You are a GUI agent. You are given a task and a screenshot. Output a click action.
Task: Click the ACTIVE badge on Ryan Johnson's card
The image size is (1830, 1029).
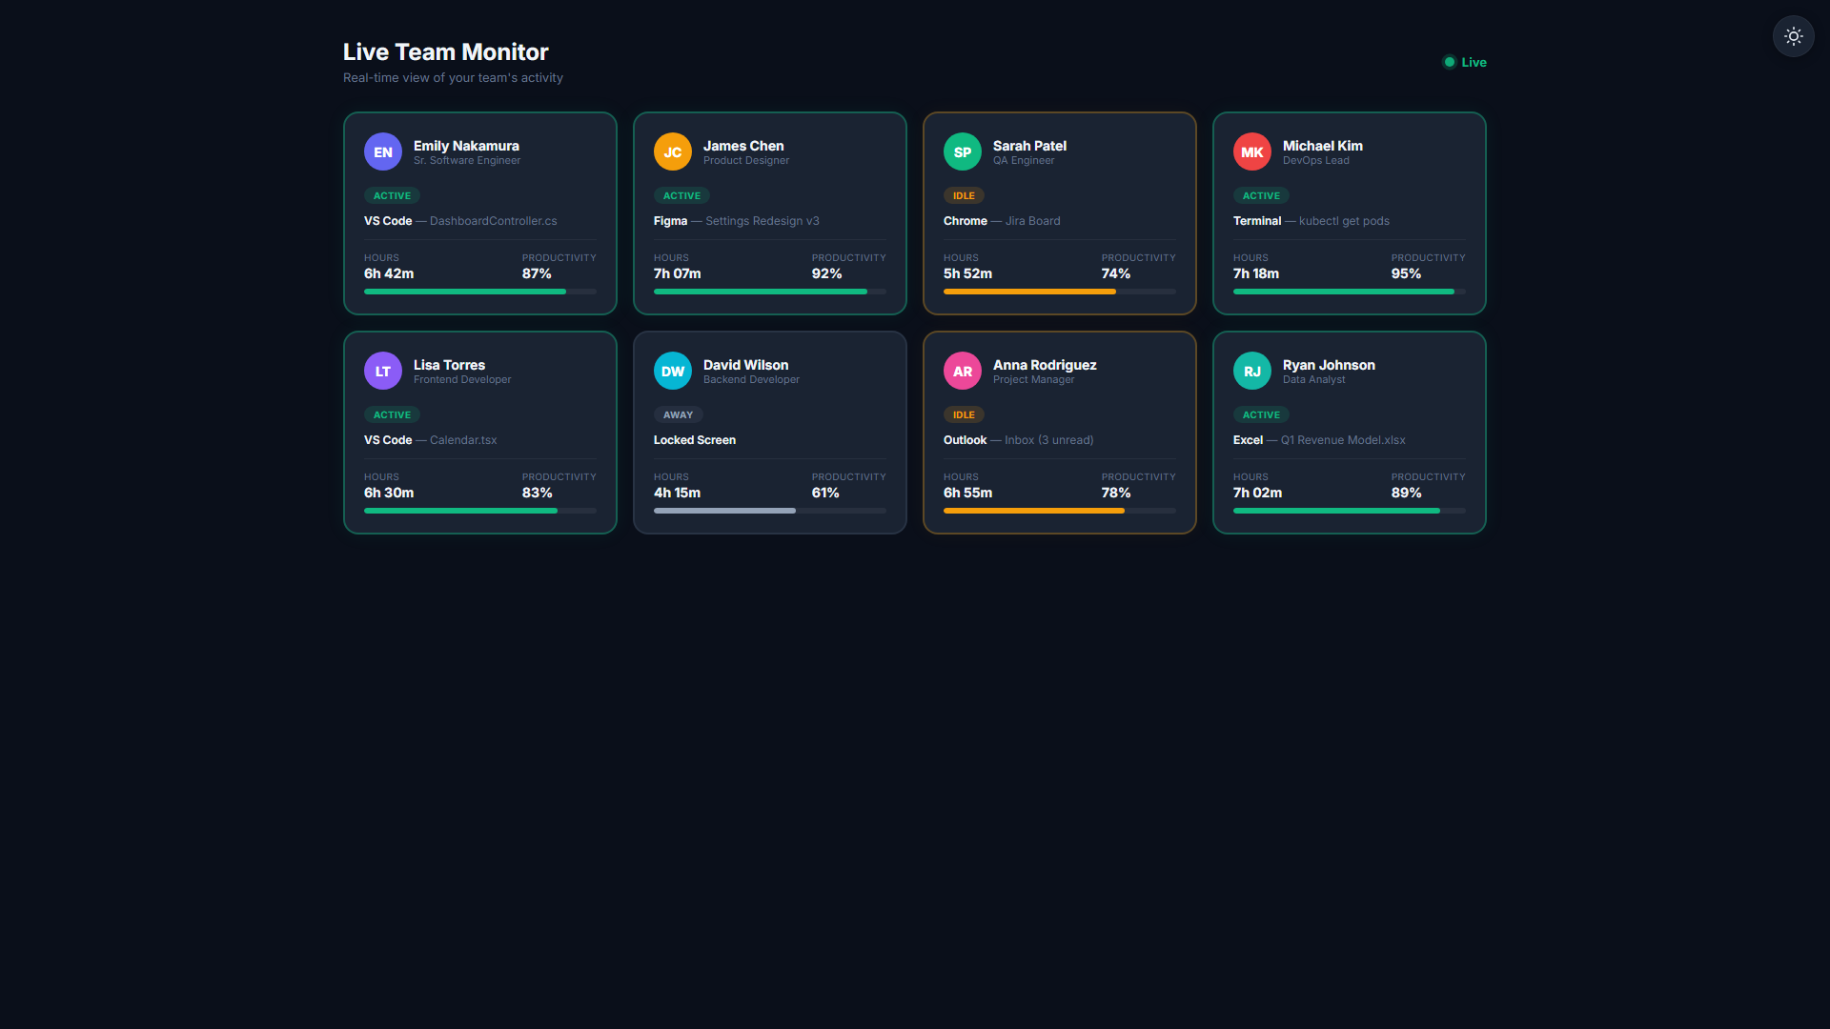click(1261, 414)
